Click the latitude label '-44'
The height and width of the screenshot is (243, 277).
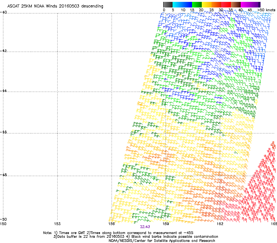coord(3,90)
